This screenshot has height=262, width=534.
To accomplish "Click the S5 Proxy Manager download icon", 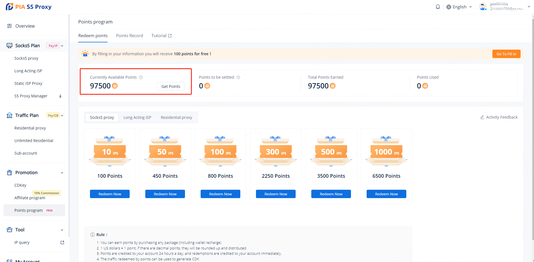I will 60,96.
